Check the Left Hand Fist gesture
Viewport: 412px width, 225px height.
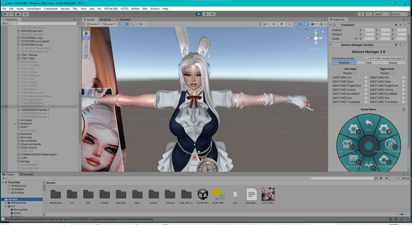[366, 78]
